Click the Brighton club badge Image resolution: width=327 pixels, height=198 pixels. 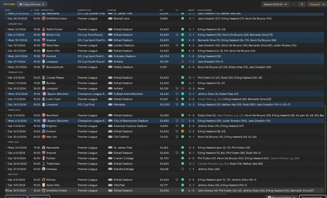(x=43, y=126)
